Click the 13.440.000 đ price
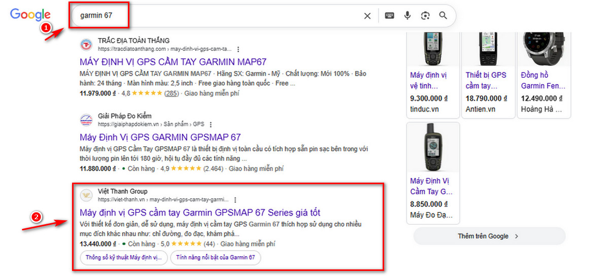609x276 pixels. pyautogui.click(x=98, y=244)
